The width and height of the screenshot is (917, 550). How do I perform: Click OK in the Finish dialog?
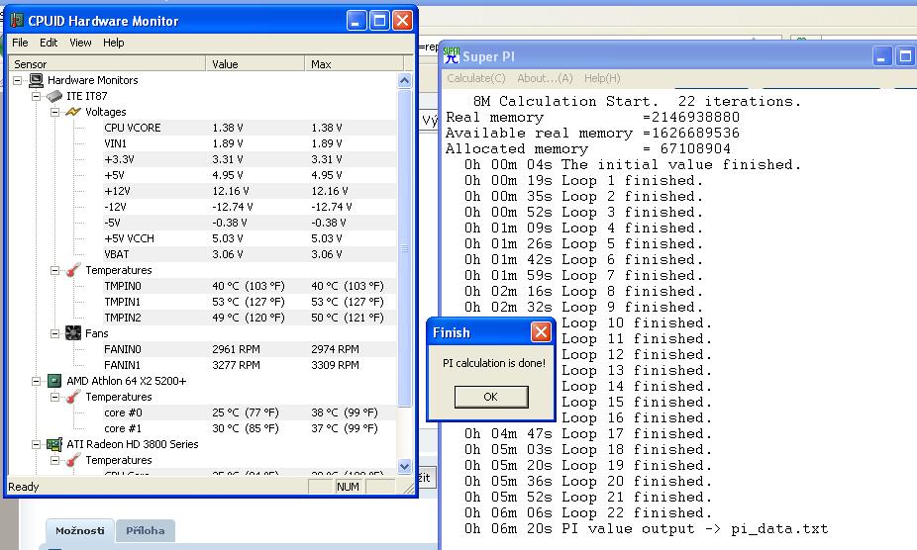491,397
